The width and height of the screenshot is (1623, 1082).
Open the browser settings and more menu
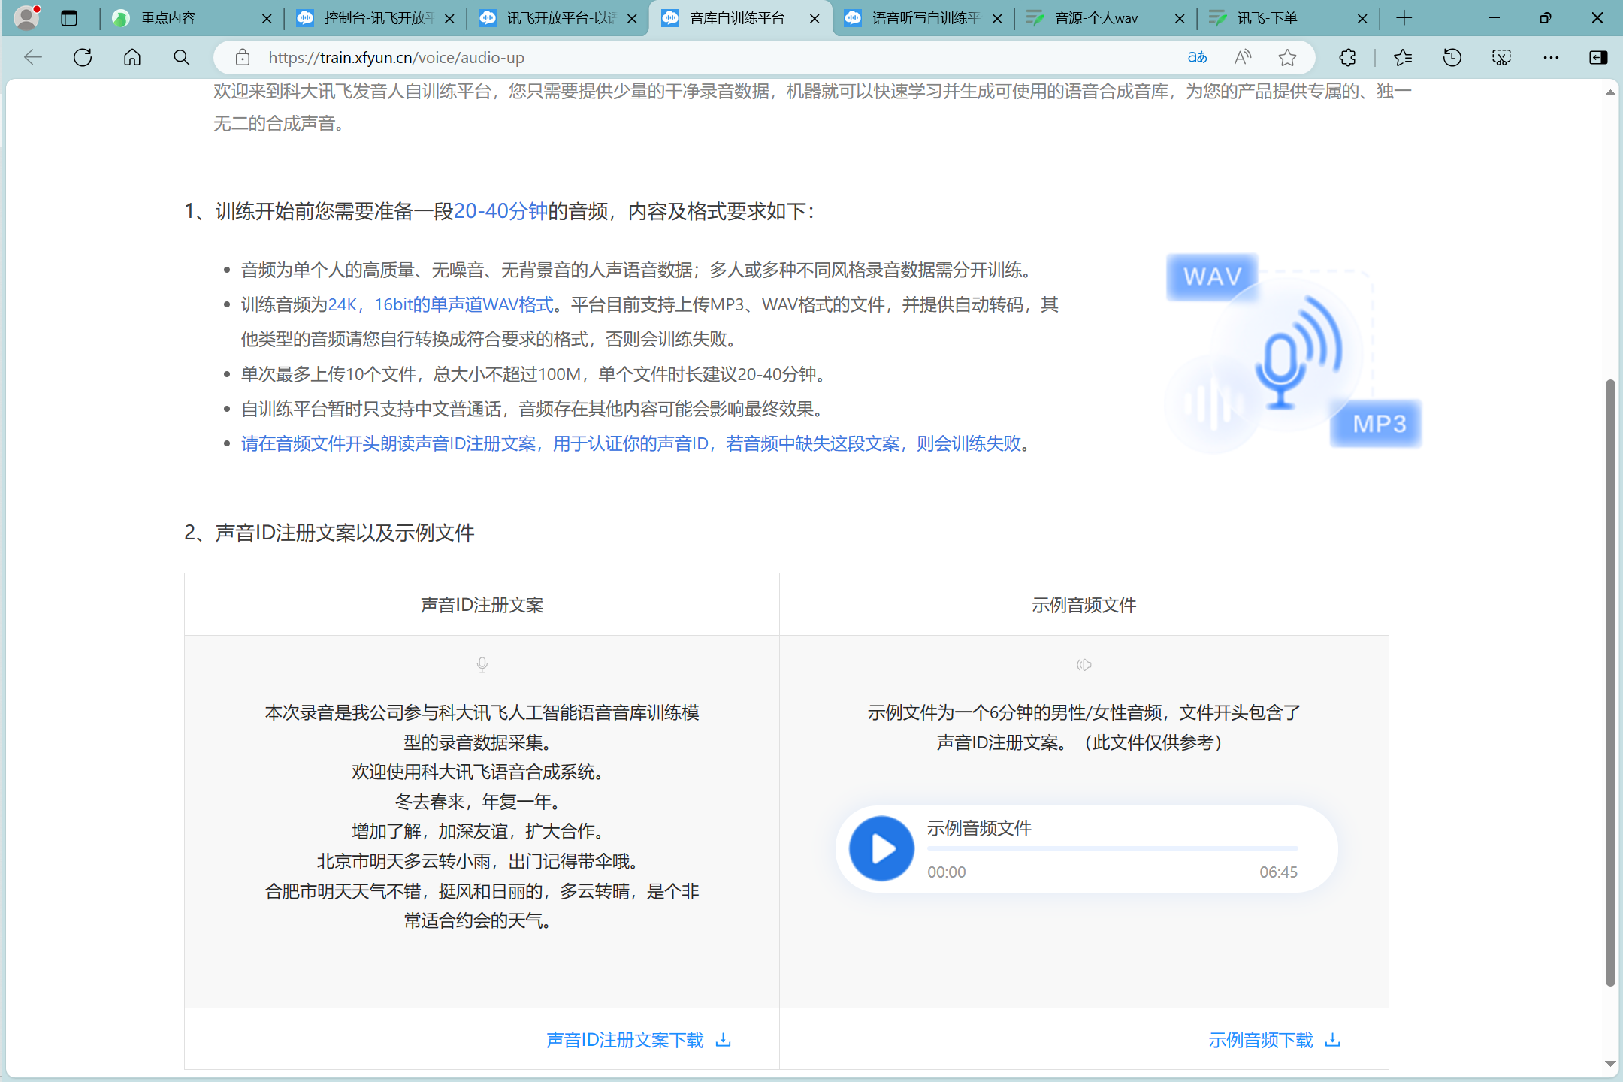(1551, 57)
